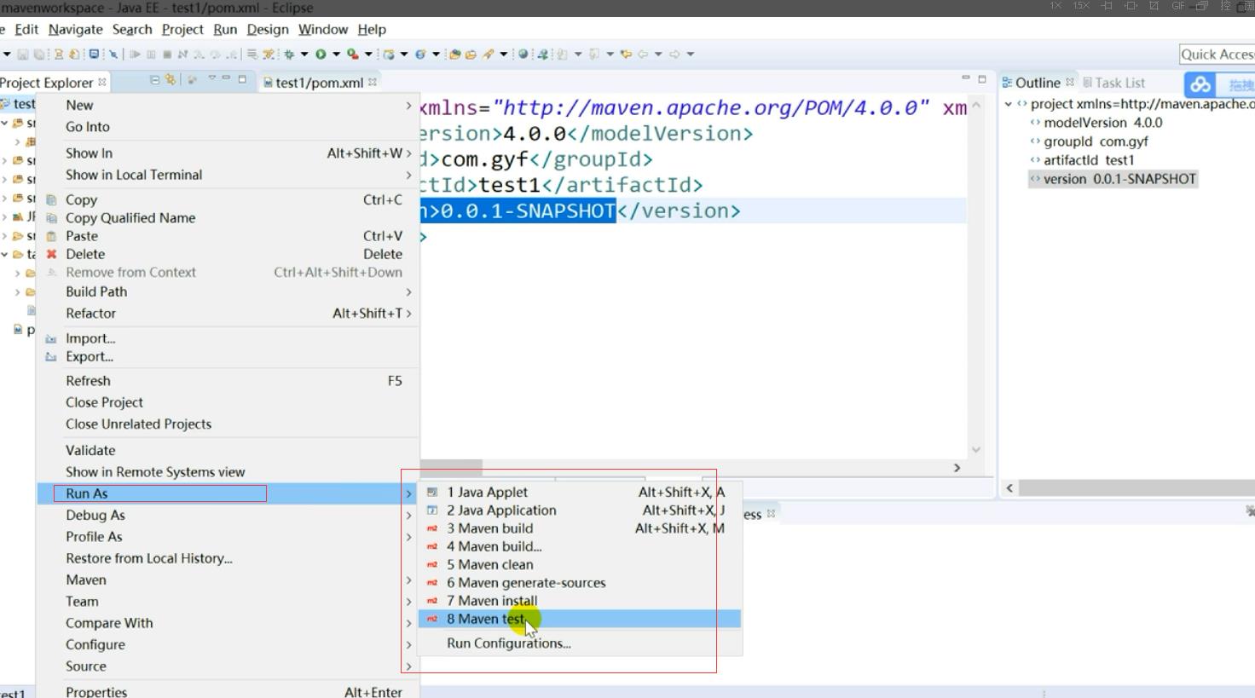Screen dimensions: 1255x698
Task: Open the Run menu in menu bar
Action: pyautogui.click(x=225, y=29)
